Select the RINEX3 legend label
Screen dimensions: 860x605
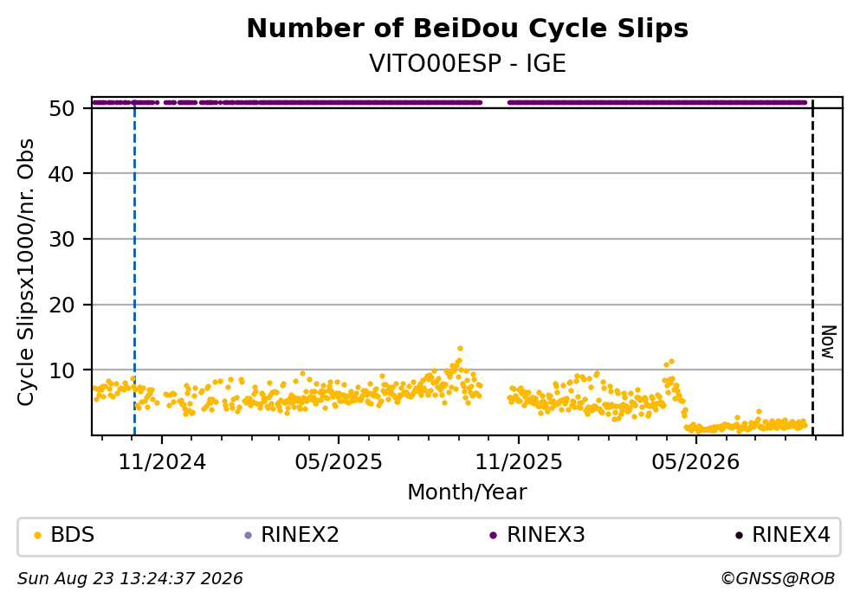(x=546, y=535)
